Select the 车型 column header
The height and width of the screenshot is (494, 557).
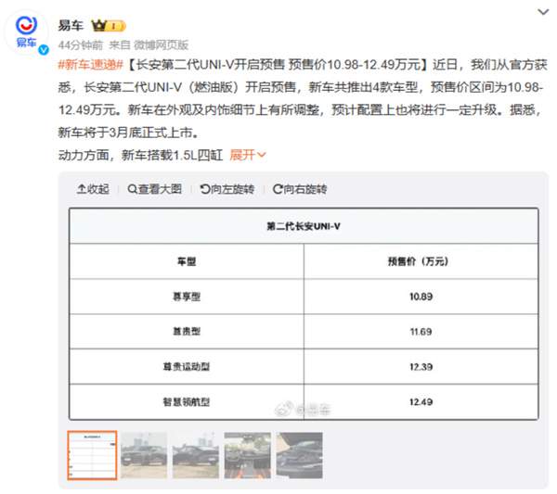pyautogui.click(x=187, y=261)
